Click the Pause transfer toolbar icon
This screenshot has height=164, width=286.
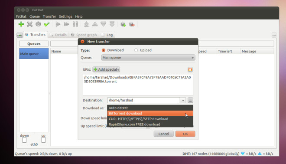(75, 24)
